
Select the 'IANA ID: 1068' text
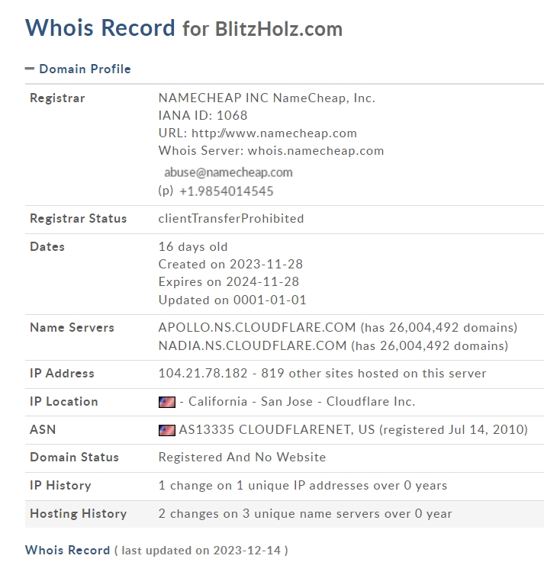coord(203,115)
